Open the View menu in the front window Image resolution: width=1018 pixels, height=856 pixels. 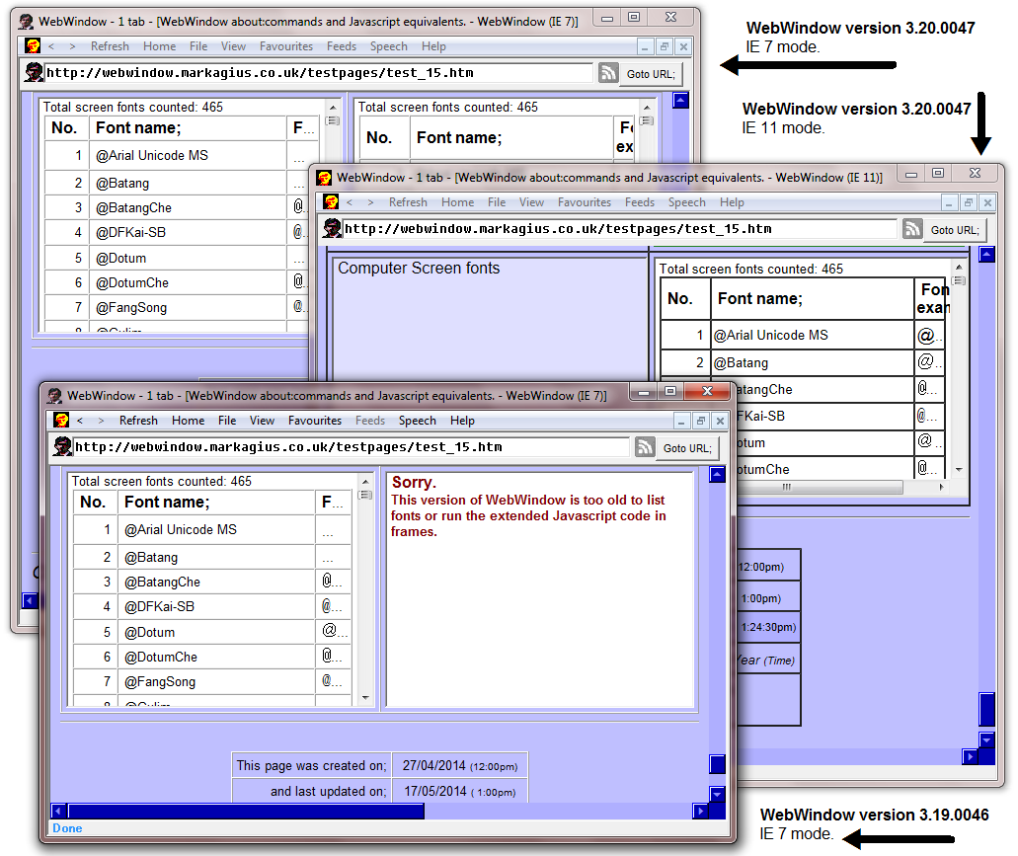(263, 421)
